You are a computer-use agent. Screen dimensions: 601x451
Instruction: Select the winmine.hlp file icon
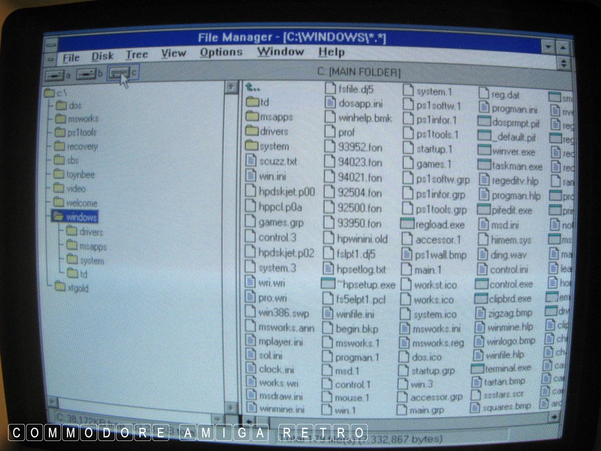click(479, 327)
